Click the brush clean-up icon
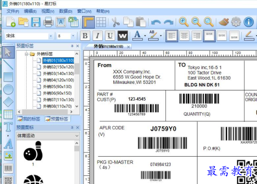This screenshot has width=257, height=184. 224,22
